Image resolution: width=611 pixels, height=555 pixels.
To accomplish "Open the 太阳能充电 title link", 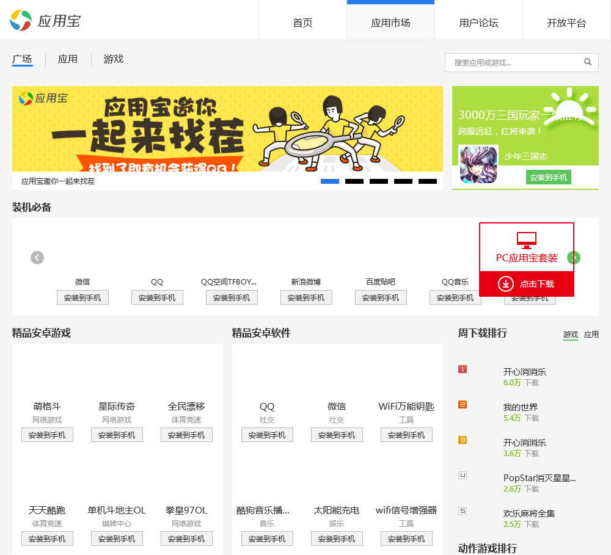I will 337,510.
